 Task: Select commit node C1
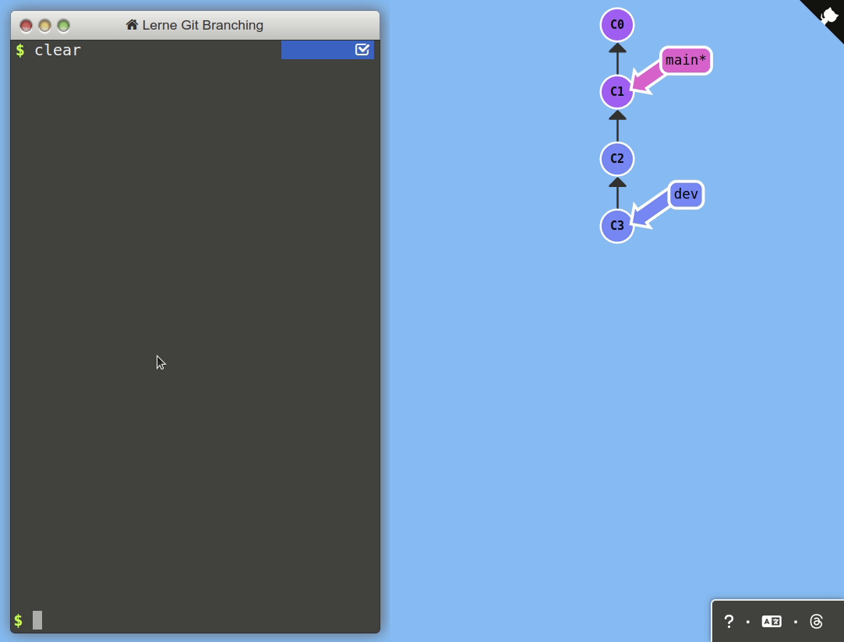(x=616, y=92)
